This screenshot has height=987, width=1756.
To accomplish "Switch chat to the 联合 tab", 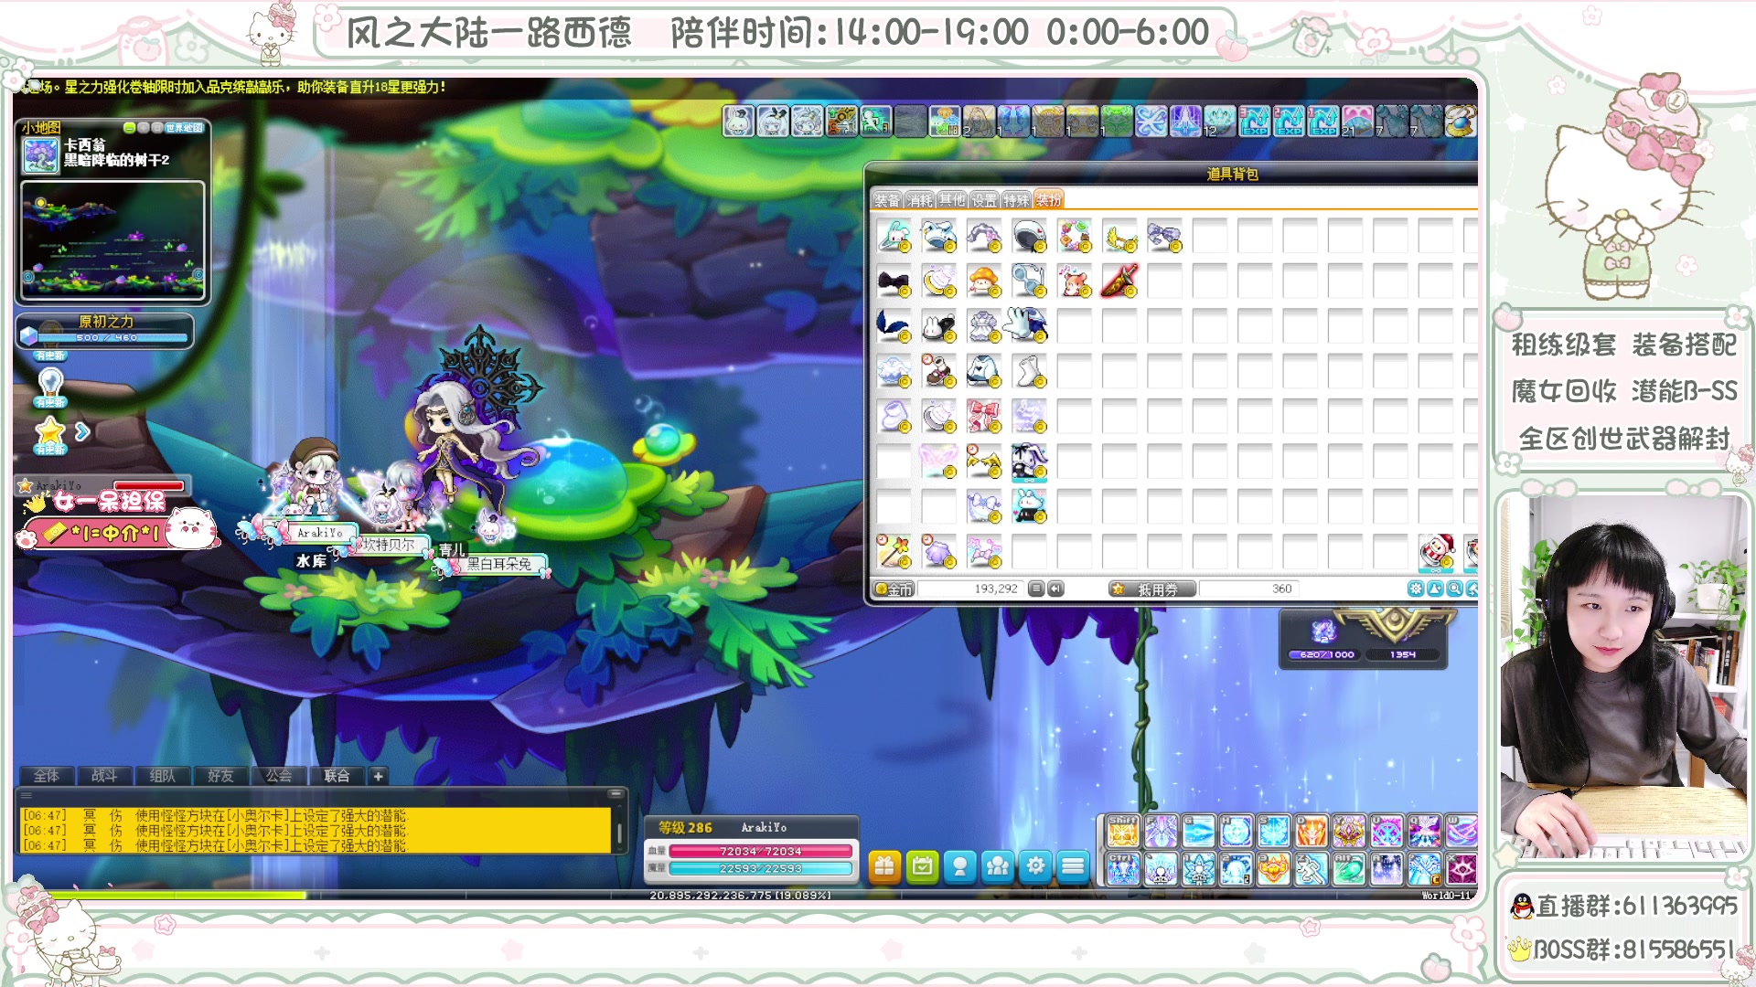I will (x=337, y=776).
